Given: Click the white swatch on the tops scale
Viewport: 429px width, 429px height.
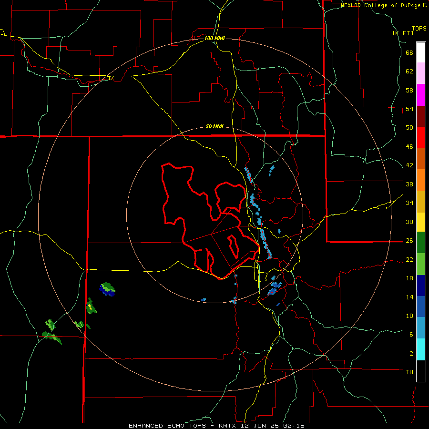Looking at the screenshot, I should 421,52.
